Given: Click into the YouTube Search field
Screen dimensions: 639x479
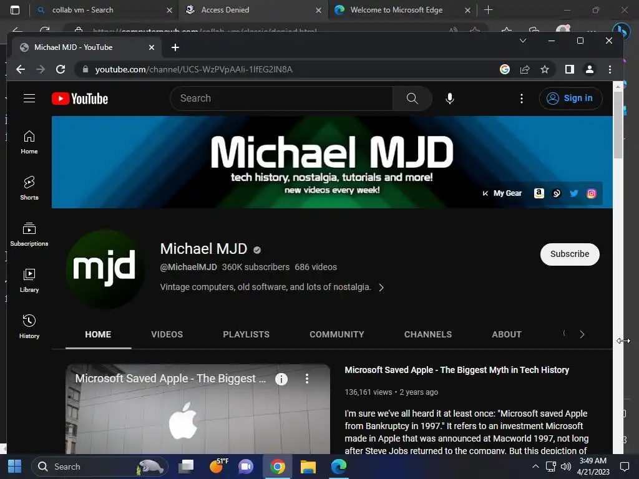Looking at the screenshot, I should (281, 98).
